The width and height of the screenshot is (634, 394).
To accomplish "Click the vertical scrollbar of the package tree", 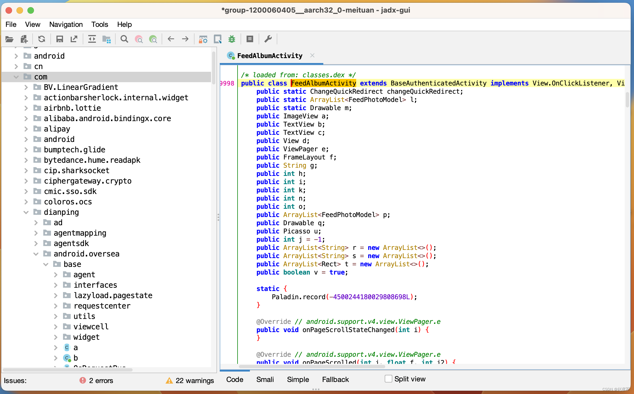I will tap(213, 68).
